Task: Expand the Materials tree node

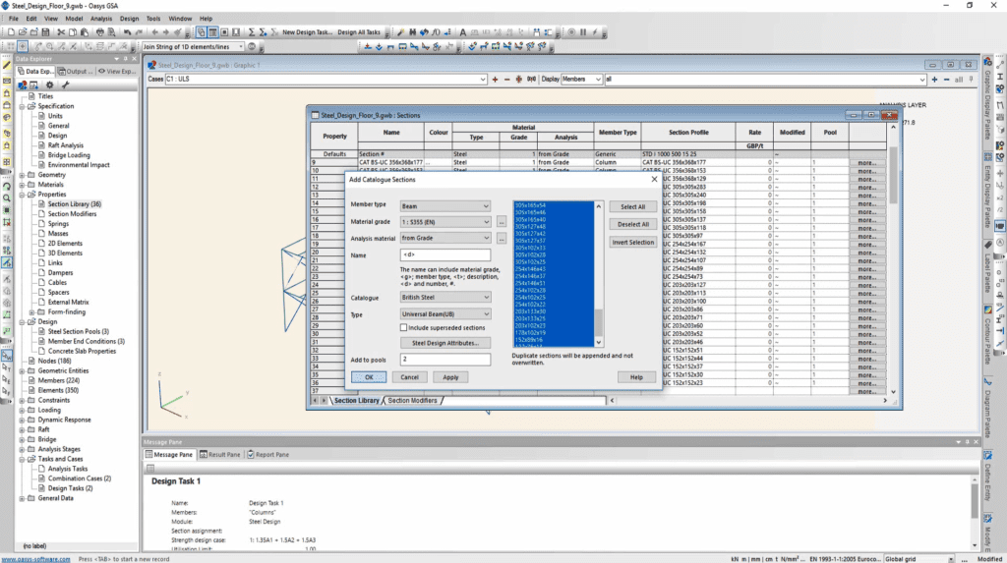Action: pyautogui.click(x=22, y=185)
